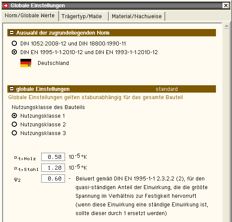Viewport: 232px width, 222px height.
Task: Click the standard label in the globale Einstellungen header
Action: [x=167, y=89]
